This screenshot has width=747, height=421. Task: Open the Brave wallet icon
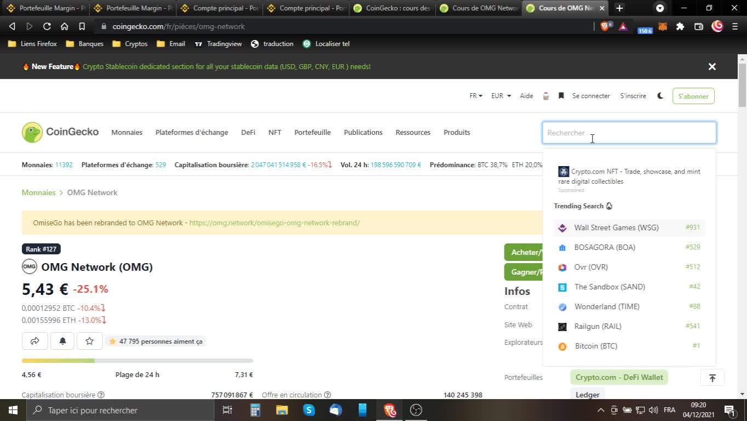(699, 26)
